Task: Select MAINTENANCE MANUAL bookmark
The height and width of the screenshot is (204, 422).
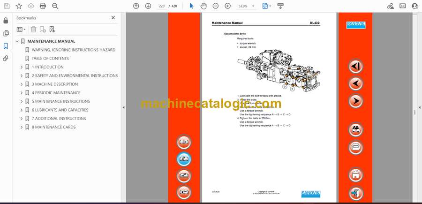Action: click(x=51, y=41)
